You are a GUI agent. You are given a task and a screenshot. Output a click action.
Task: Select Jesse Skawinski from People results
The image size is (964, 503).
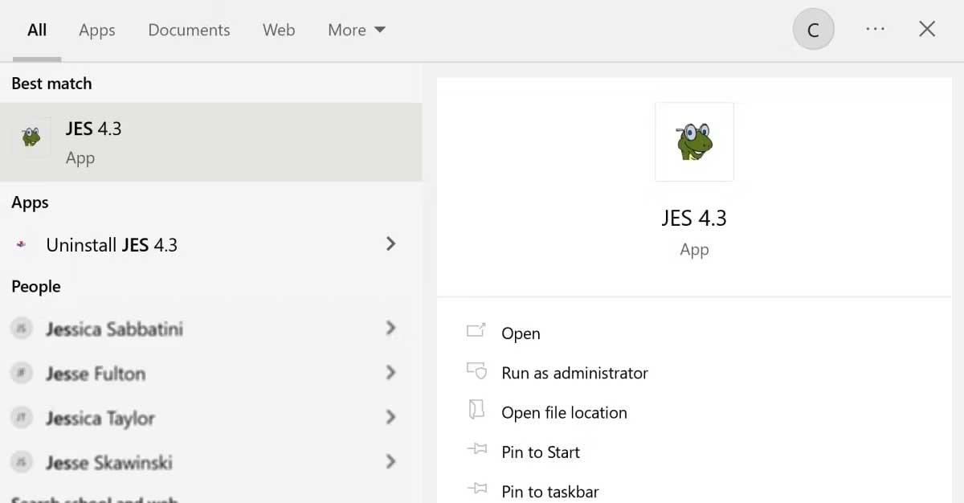tap(109, 463)
